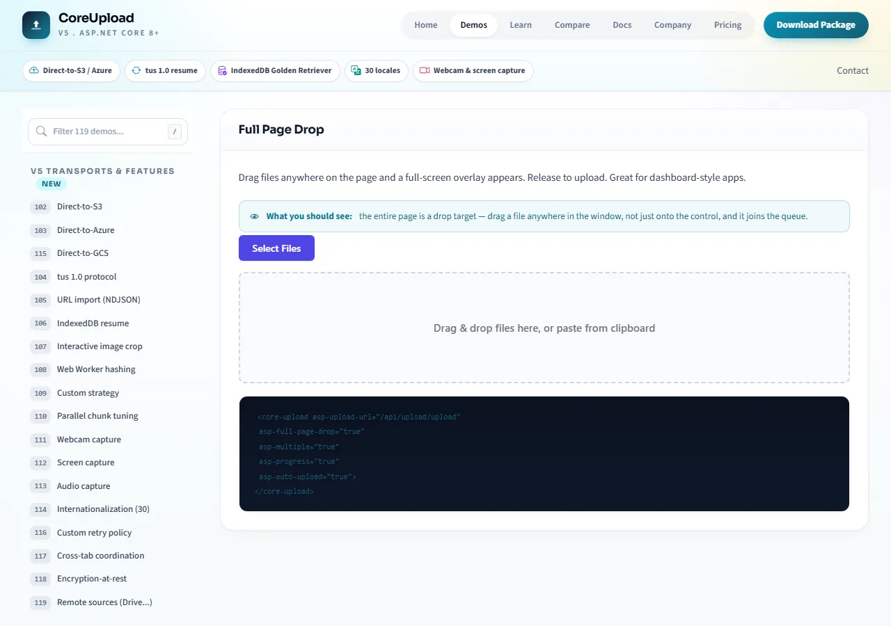Select the Custom retry policy demo
The height and width of the screenshot is (626, 891).
[108, 533]
